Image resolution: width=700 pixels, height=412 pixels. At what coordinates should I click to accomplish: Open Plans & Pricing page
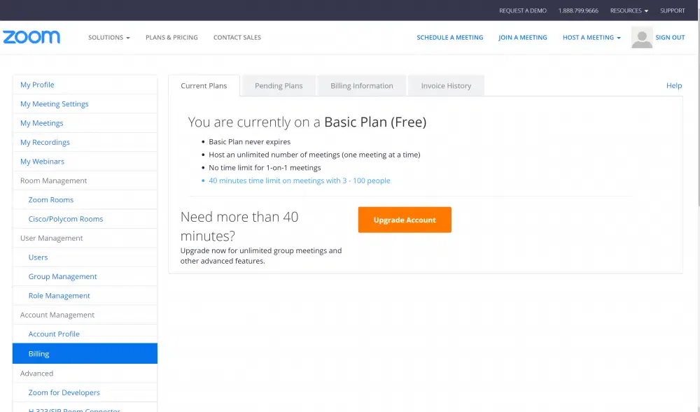point(171,38)
